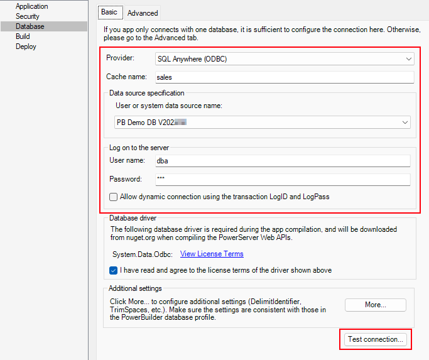Click More... for additional settings

coord(375,305)
